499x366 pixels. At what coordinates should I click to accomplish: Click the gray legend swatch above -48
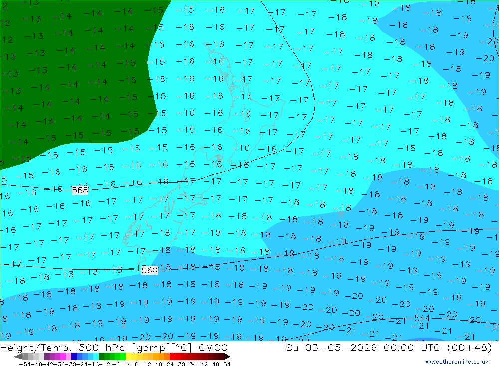(x=36, y=357)
